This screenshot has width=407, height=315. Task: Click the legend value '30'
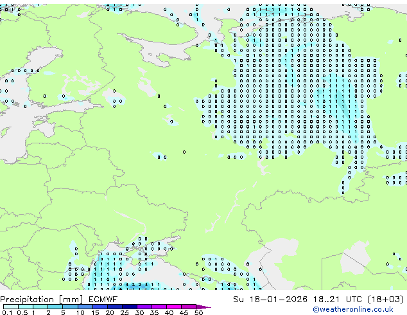point(140,312)
